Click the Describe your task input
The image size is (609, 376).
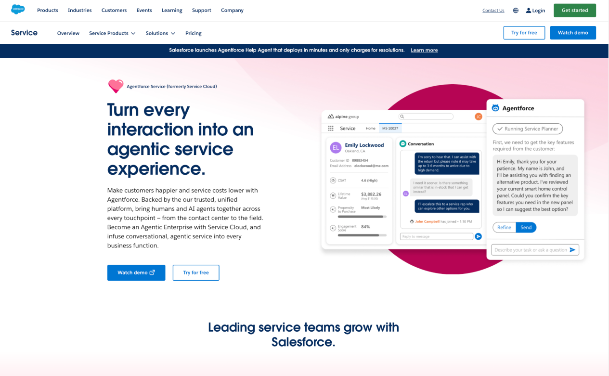[x=535, y=250]
